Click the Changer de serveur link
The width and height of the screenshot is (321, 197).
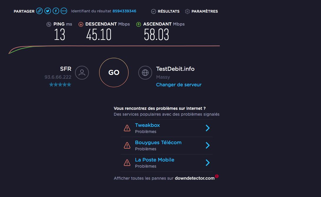pyautogui.click(x=179, y=85)
